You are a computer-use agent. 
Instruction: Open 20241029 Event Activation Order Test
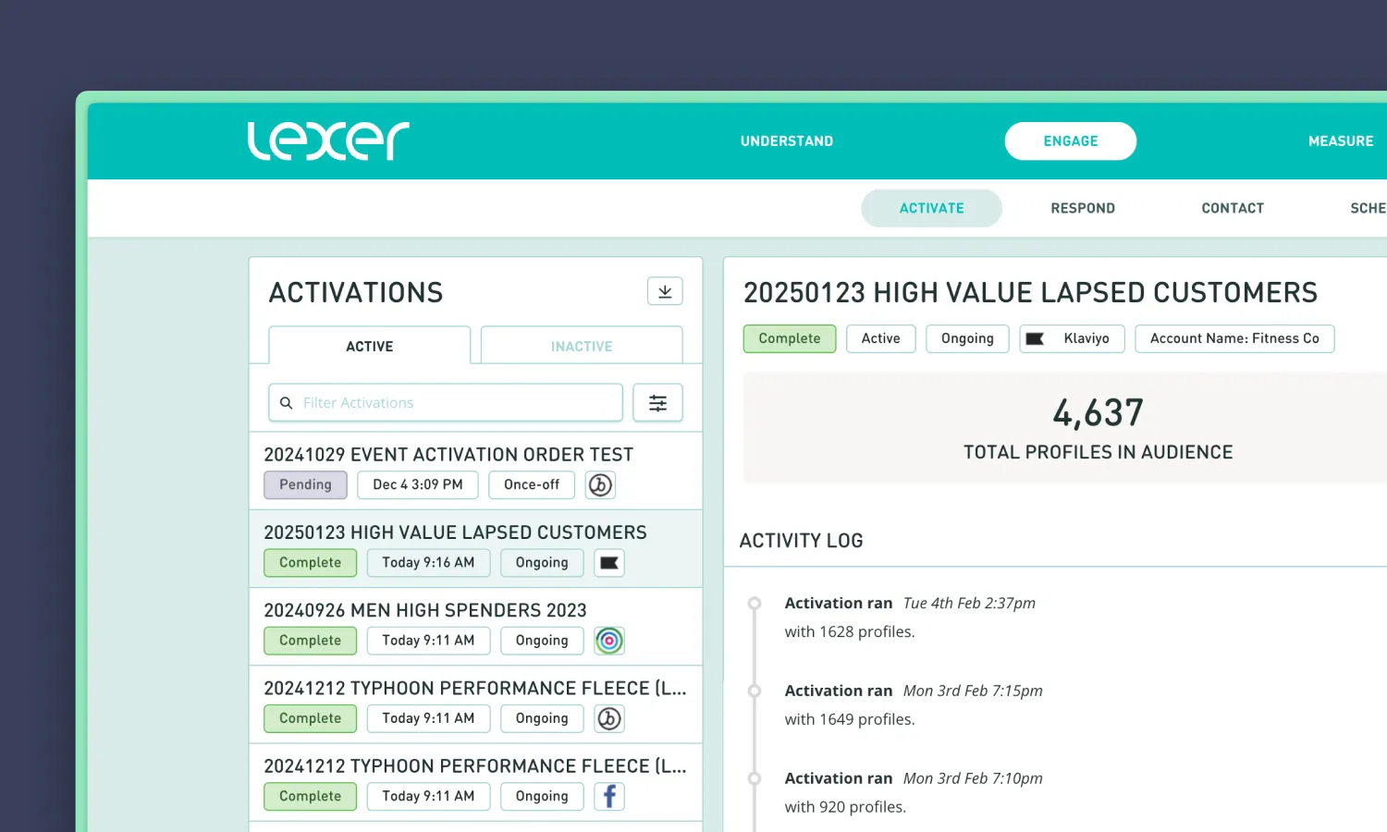point(476,471)
